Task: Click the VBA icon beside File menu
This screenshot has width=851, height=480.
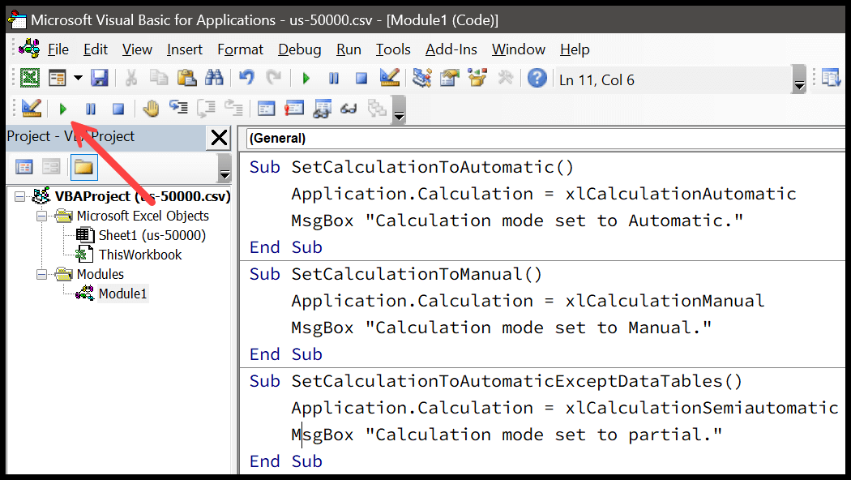Action: [x=29, y=49]
